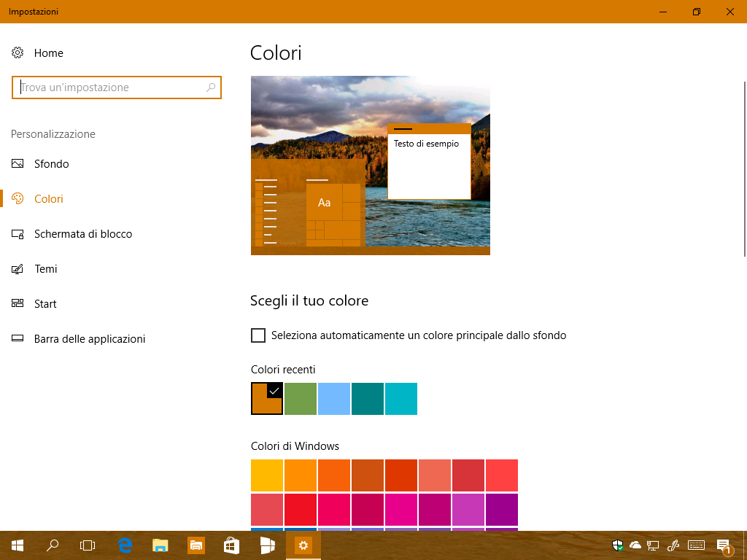Open taskbar search magnifier

[53, 545]
